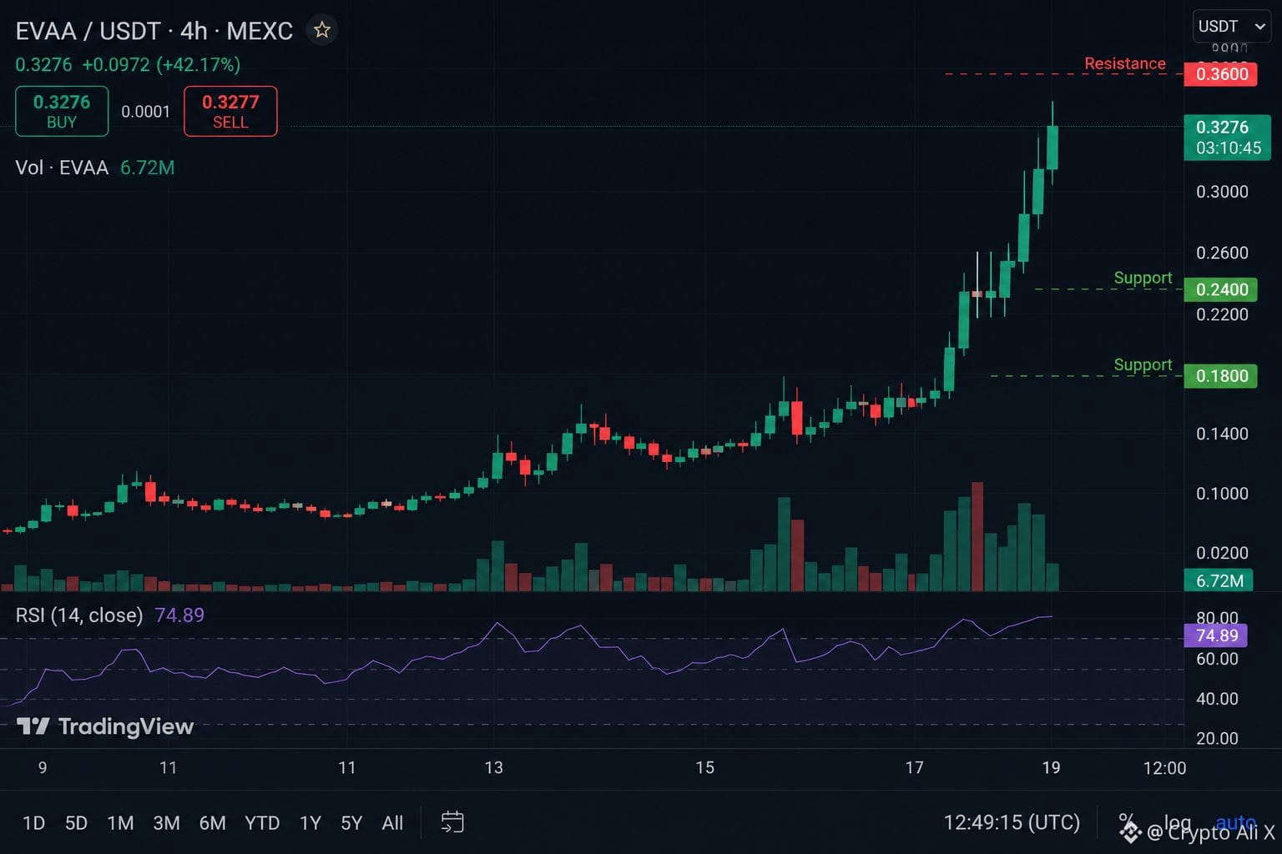The height and width of the screenshot is (854, 1282).
Task: Toggle the log scale option
Action: (1178, 822)
